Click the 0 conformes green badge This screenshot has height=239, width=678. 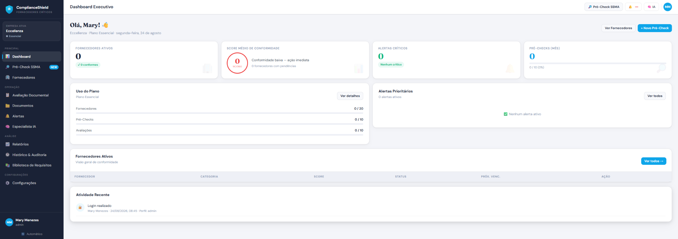[x=88, y=65]
